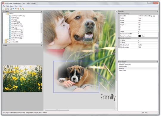
Task: Click the blue left arrow toolbar icon
Action: click(x=13, y=9)
